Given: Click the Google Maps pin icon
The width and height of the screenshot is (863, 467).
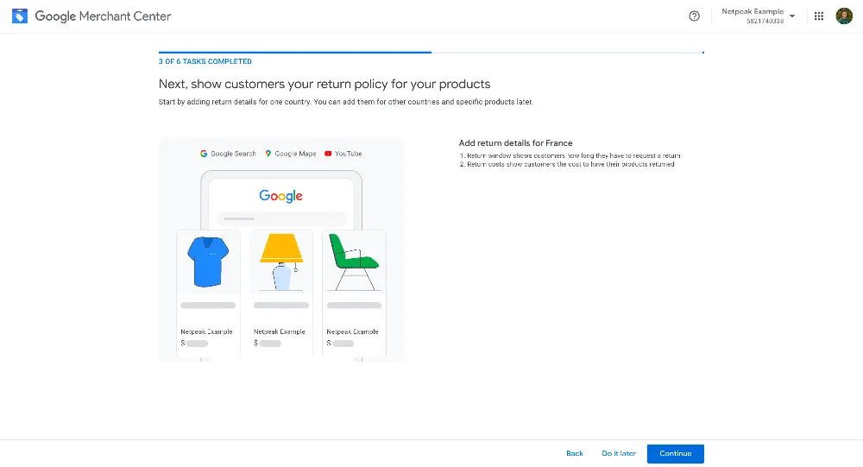Looking at the screenshot, I should tap(268, 154).
